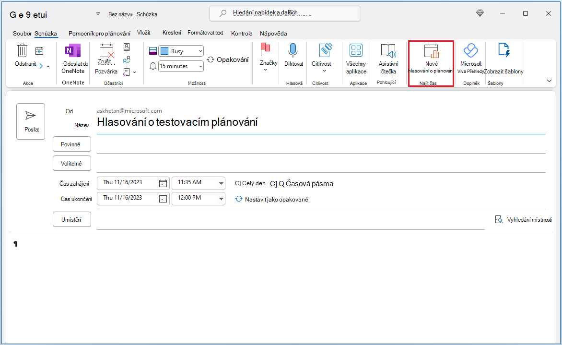Click the small calendar arrow icon beside the trash can
The height and width of the screenshot is (345, 562).
[39, 51]
